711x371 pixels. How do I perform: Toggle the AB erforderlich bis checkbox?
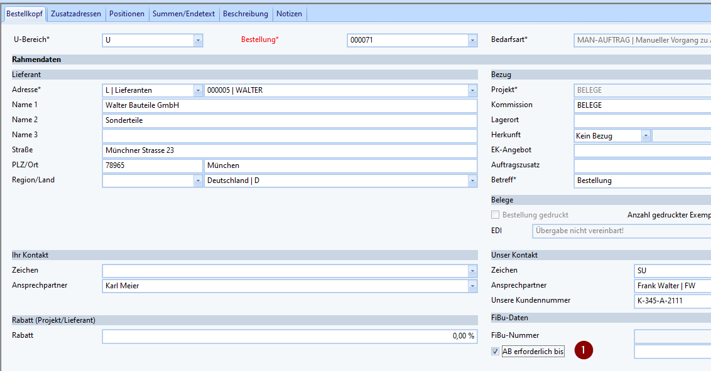(496, 352)
